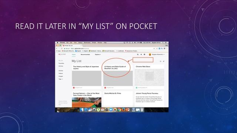Switch to the Home tab
The height and width of the screenshot is (133, 237).
click(74, 55)
